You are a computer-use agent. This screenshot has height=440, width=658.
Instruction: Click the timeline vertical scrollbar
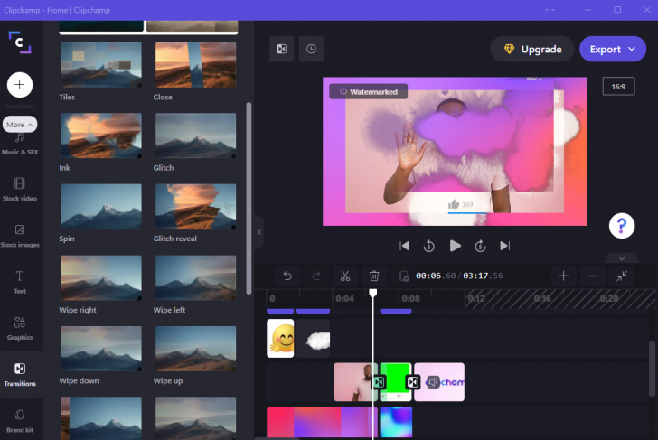[x=652, y=369]
